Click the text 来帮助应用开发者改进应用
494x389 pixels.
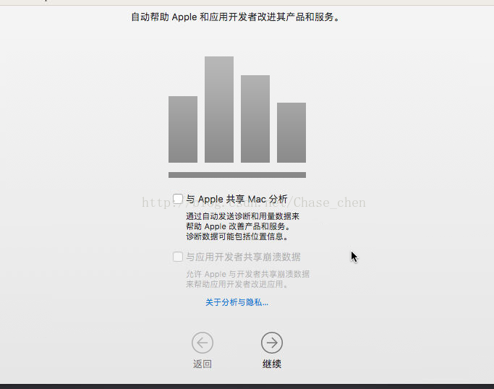(x=237, y=284)
